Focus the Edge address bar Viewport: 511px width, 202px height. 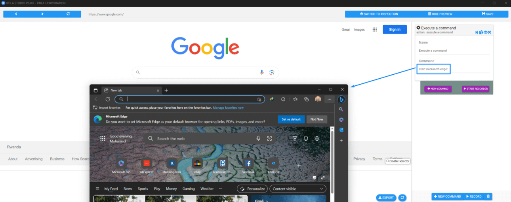coord(190,99)
